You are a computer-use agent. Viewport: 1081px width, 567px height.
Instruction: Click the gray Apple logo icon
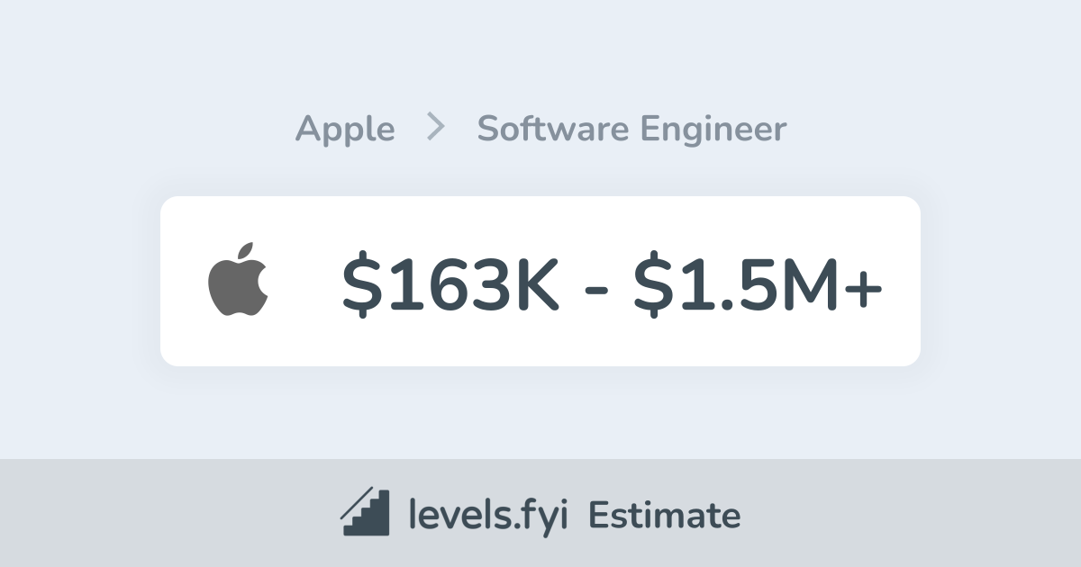(239, 282)
